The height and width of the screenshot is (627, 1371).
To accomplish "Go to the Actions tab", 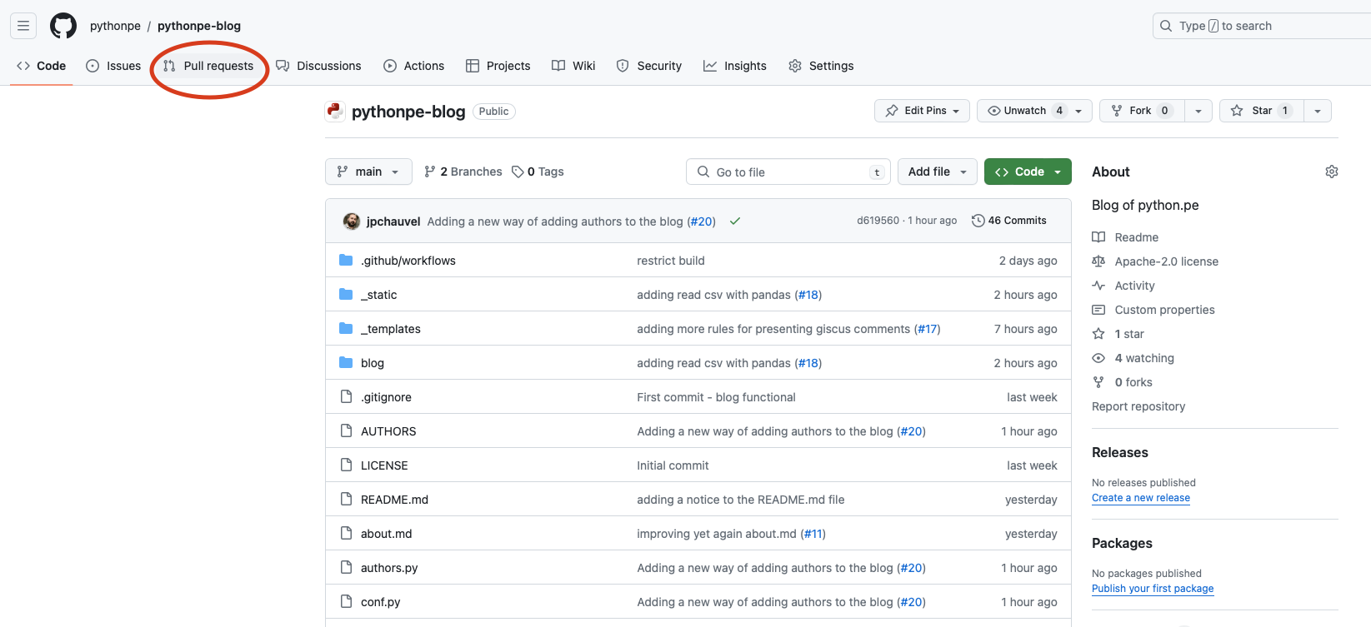I will click(413, 66).
